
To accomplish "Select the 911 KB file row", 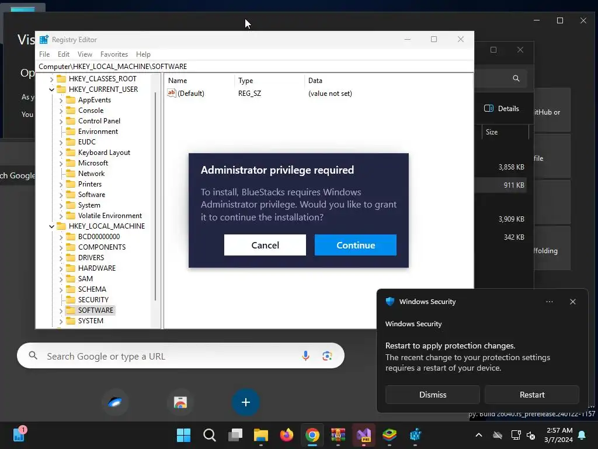I will [x=500, y=185].
